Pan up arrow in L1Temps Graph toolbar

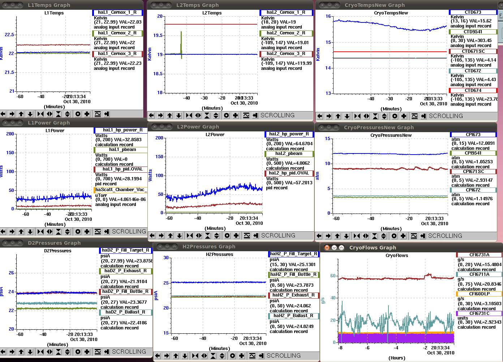coord(21,114)
